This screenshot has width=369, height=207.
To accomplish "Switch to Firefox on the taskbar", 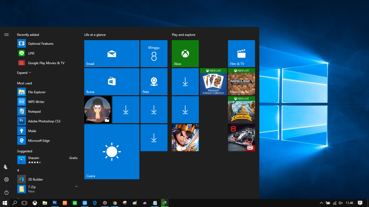I will point(105,203).
